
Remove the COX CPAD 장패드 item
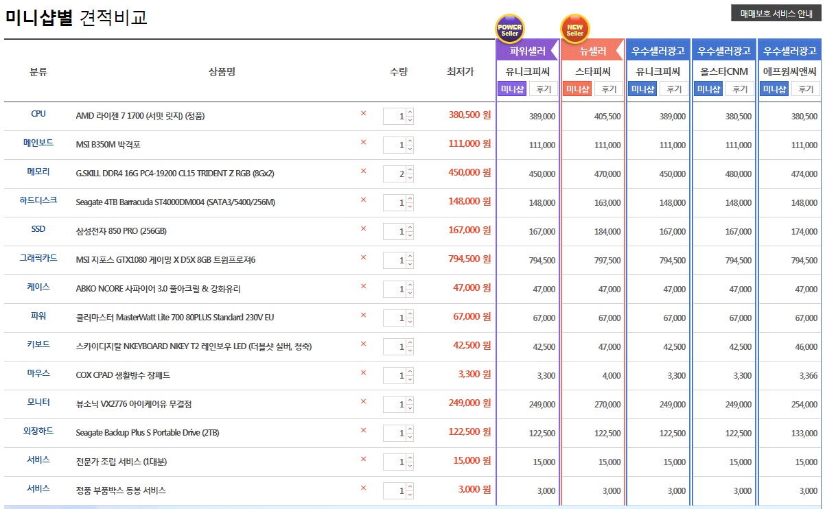[x=363, y=373]
